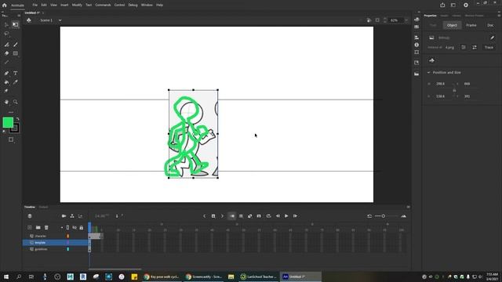Click the Edit bitmap pencil icon
The width and height of the screenshot is (502, 282).
[492, 38]
